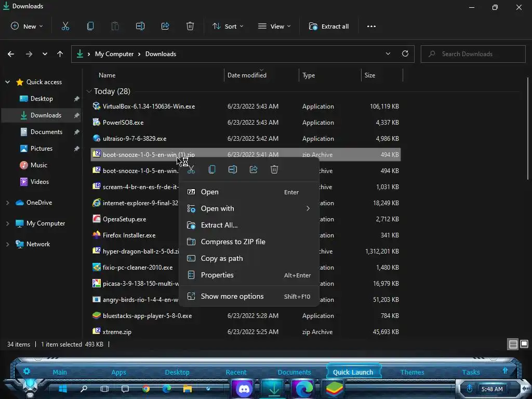Click the Delete icon in the context menu
Image resolution: width=532 pixels, height=399 pixels.
[x=274, y=169]
